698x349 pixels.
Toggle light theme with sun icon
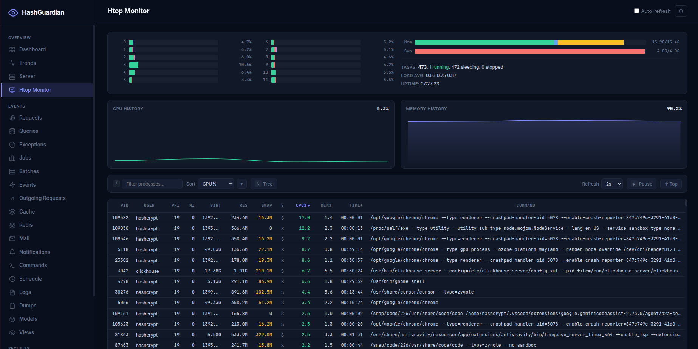(681, 11)
